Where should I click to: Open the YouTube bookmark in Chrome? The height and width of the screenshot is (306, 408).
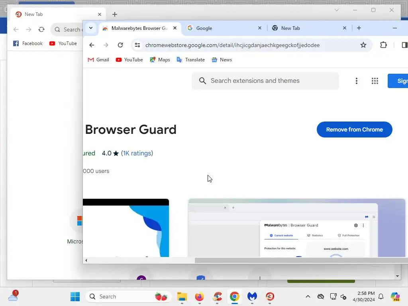click(129, 60)
